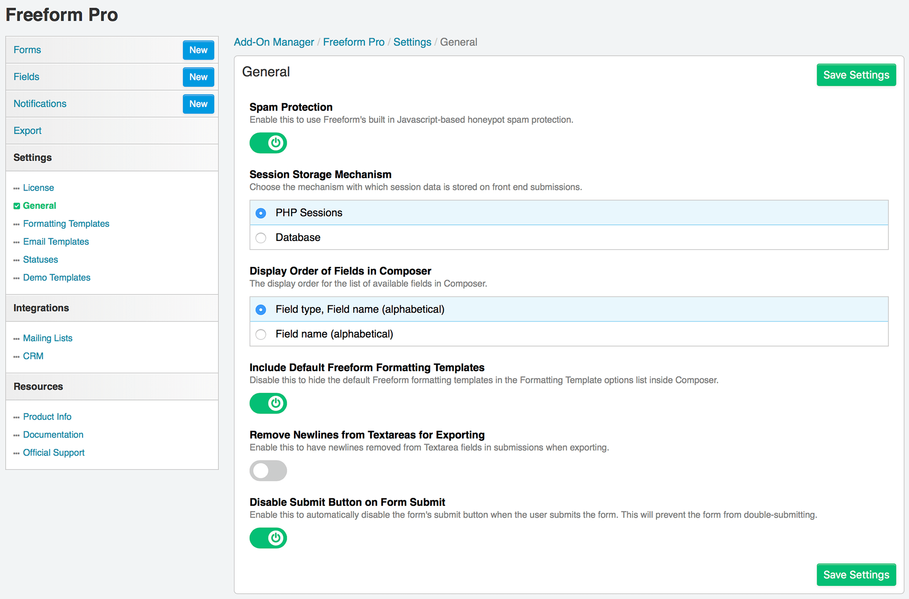Viewport: 909px width, 599px height.
Task: Open the Mailing Lists integration
Action: point(47,338)
